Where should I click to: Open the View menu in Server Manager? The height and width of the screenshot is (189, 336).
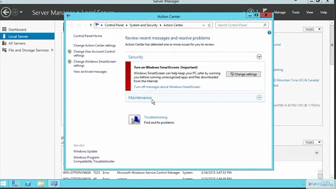coord(309,12)
